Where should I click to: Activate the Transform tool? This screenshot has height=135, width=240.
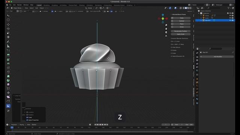click(8, 37)
